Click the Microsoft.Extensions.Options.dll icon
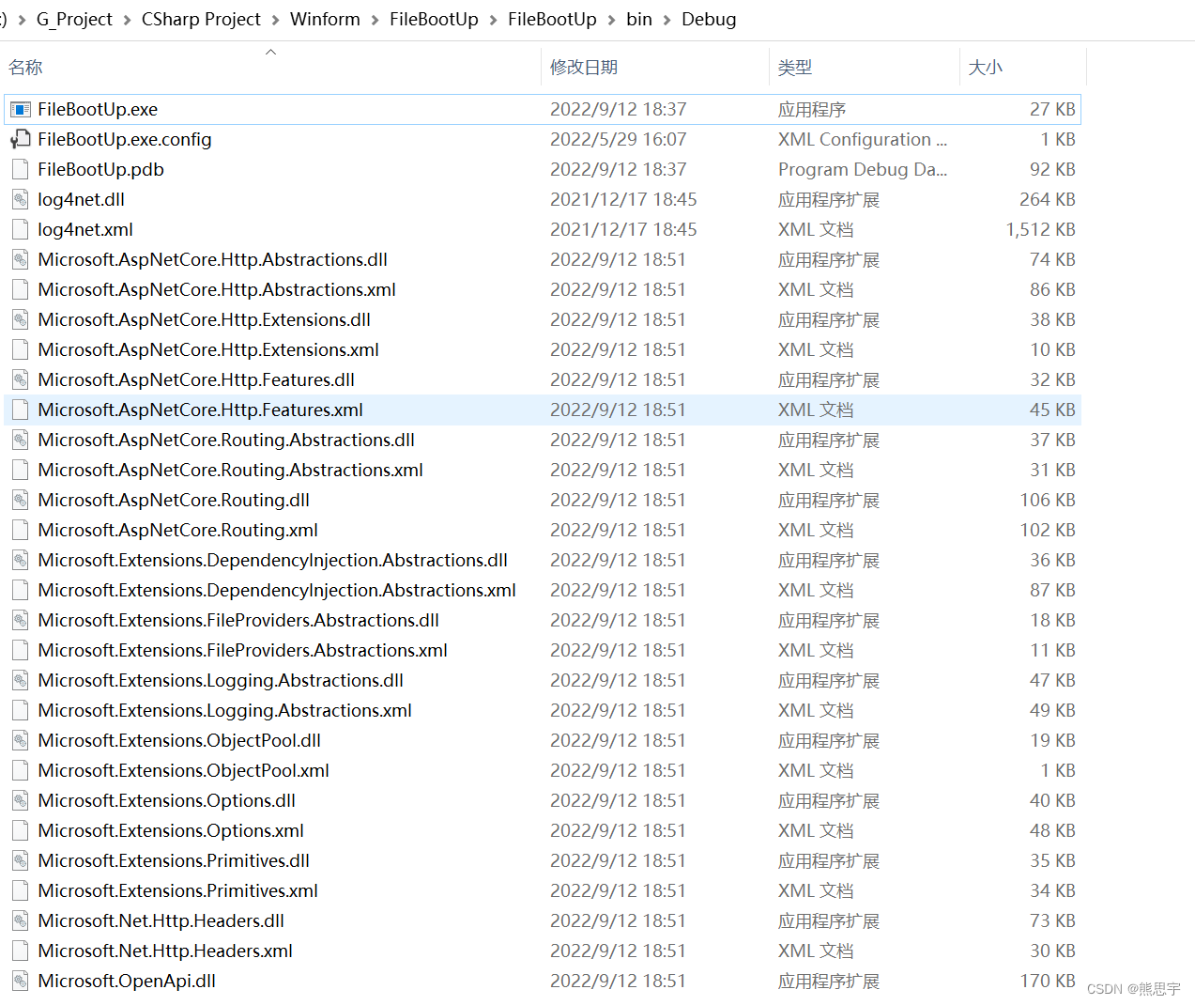 (x=20, y=801)
